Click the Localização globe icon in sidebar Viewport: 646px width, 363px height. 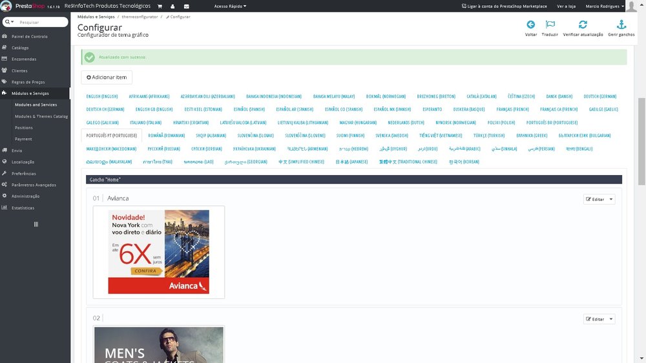(x=5, y=162)
